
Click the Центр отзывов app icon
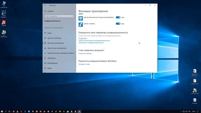pyautogui.click(x=81, y=24)
